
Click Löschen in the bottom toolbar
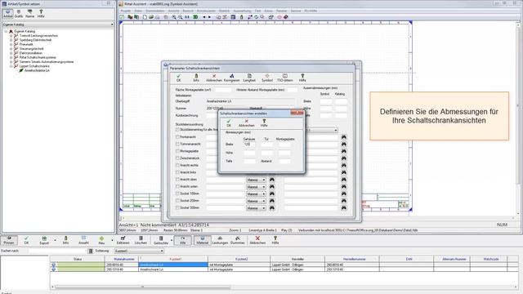[141, 240]
